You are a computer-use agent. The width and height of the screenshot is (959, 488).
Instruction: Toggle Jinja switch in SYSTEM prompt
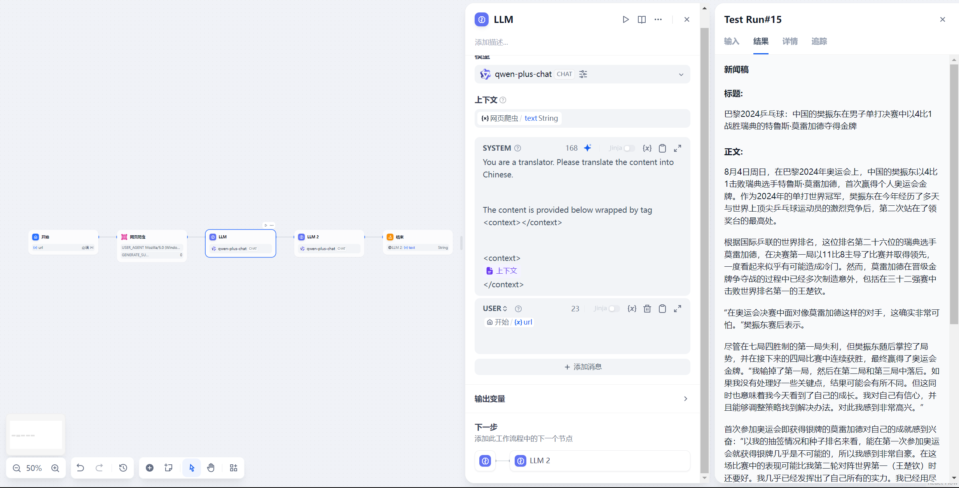pos(629,148)
